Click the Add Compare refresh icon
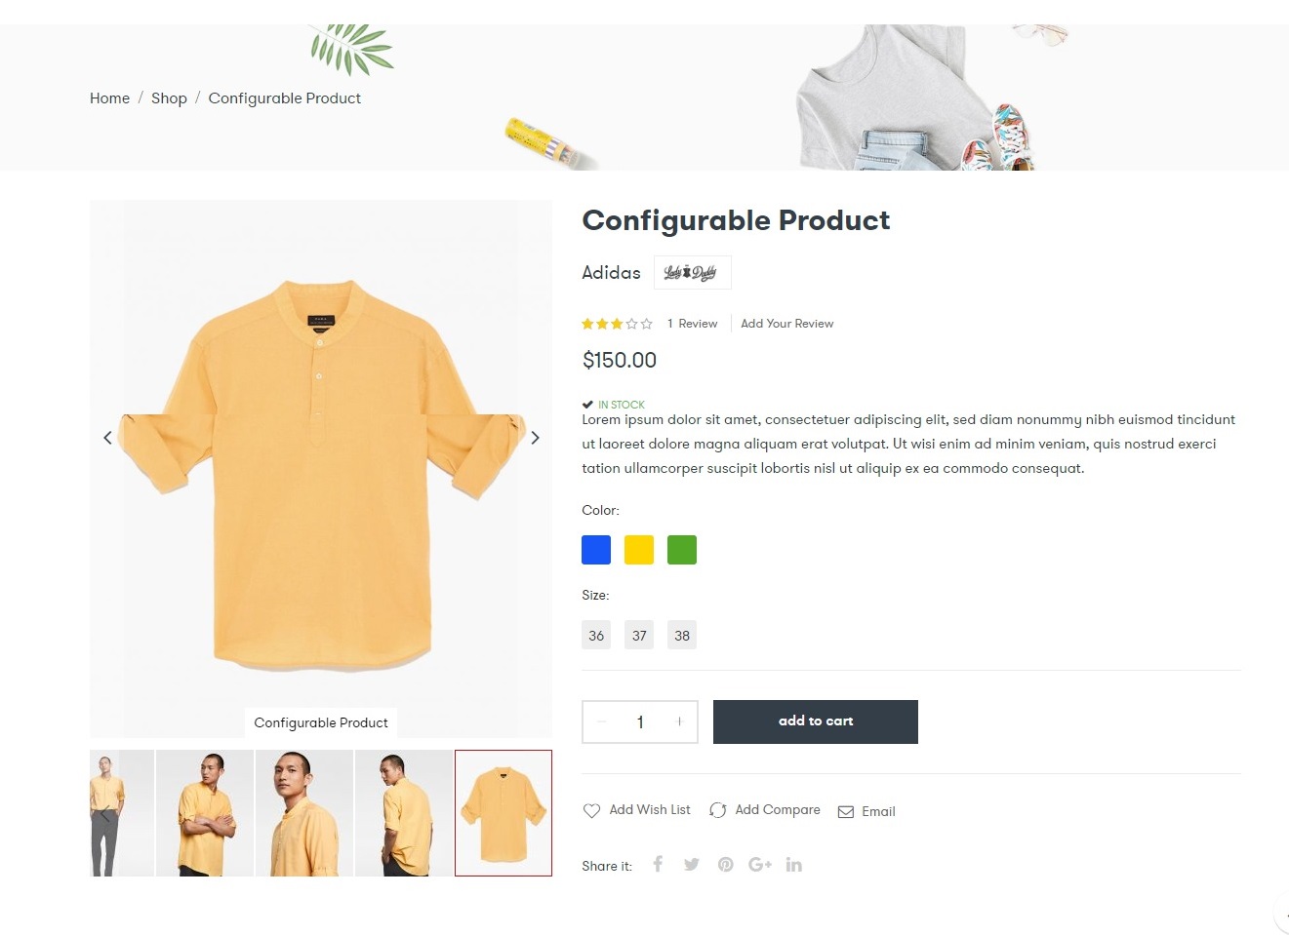The width and height of the screenshot is (1289, 935). pos(718,810)
